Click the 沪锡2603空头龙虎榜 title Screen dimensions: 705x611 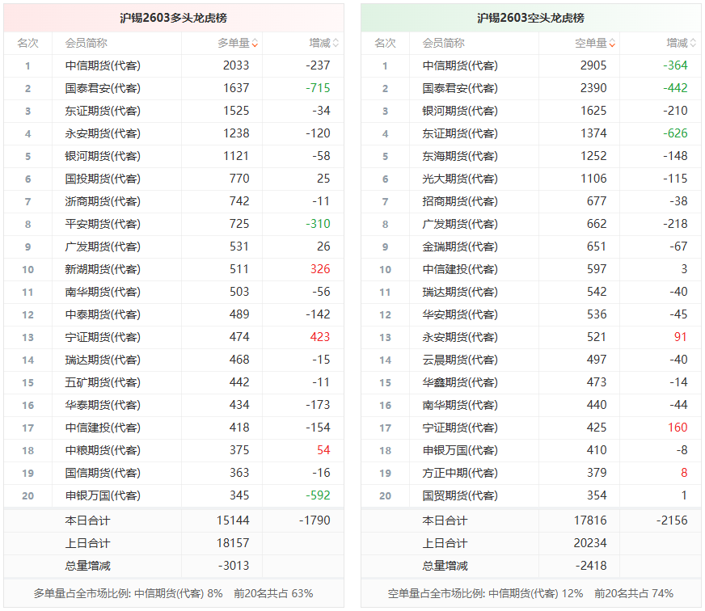(531, 18)
